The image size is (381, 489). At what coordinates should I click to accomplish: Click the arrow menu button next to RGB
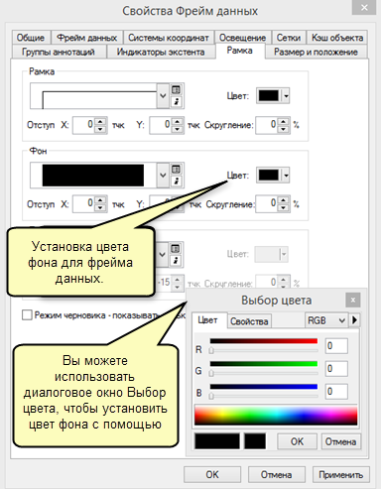point(355,320)
